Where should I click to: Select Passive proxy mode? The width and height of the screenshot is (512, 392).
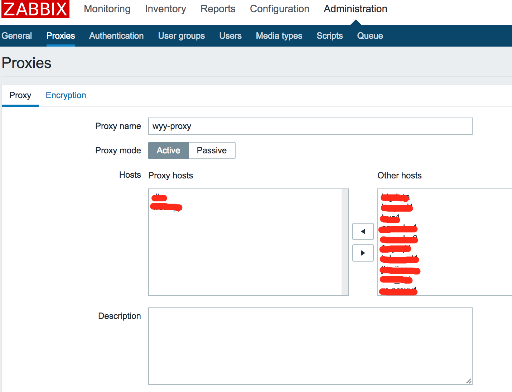click(x=212, y=150)
